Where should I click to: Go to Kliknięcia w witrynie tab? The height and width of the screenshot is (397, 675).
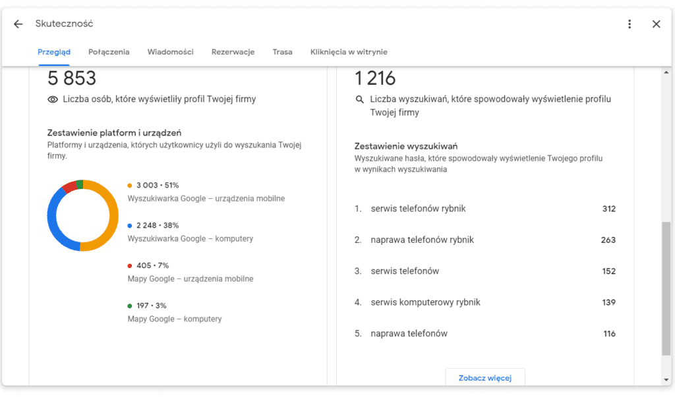[349, 52]
